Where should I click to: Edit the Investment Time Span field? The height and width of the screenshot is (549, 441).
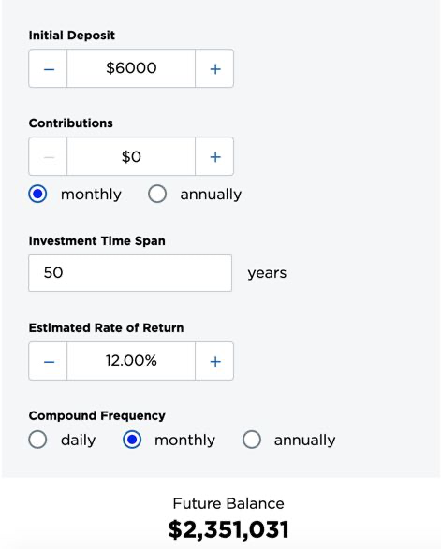130,273
